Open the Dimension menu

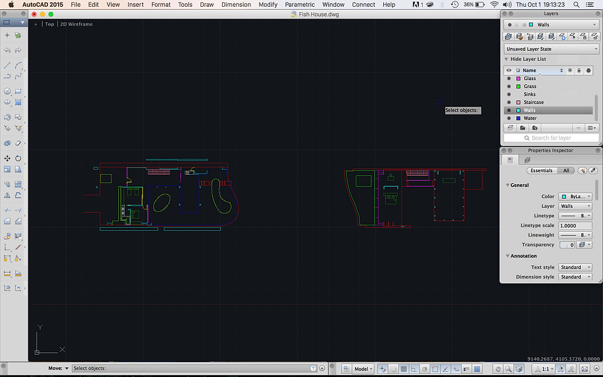point(236,4)
